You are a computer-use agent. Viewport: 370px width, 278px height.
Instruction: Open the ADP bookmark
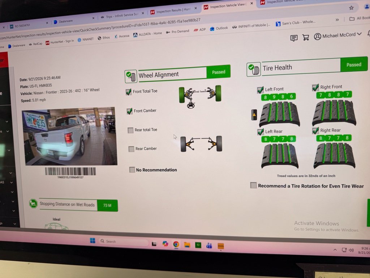[x=199, y=30]
